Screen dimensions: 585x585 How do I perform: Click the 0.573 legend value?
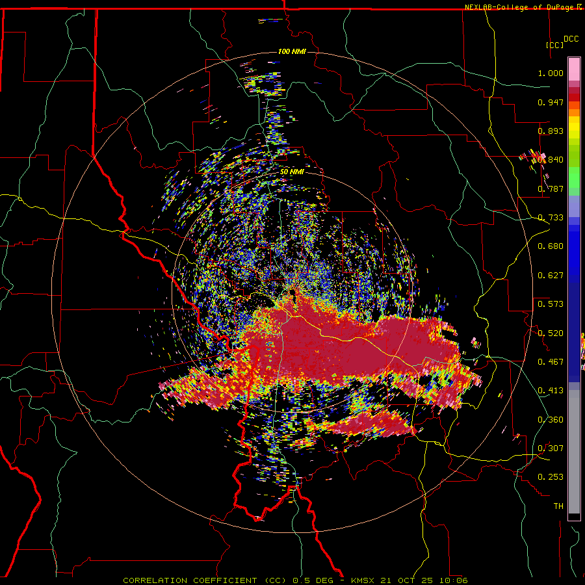click(551, 304)
